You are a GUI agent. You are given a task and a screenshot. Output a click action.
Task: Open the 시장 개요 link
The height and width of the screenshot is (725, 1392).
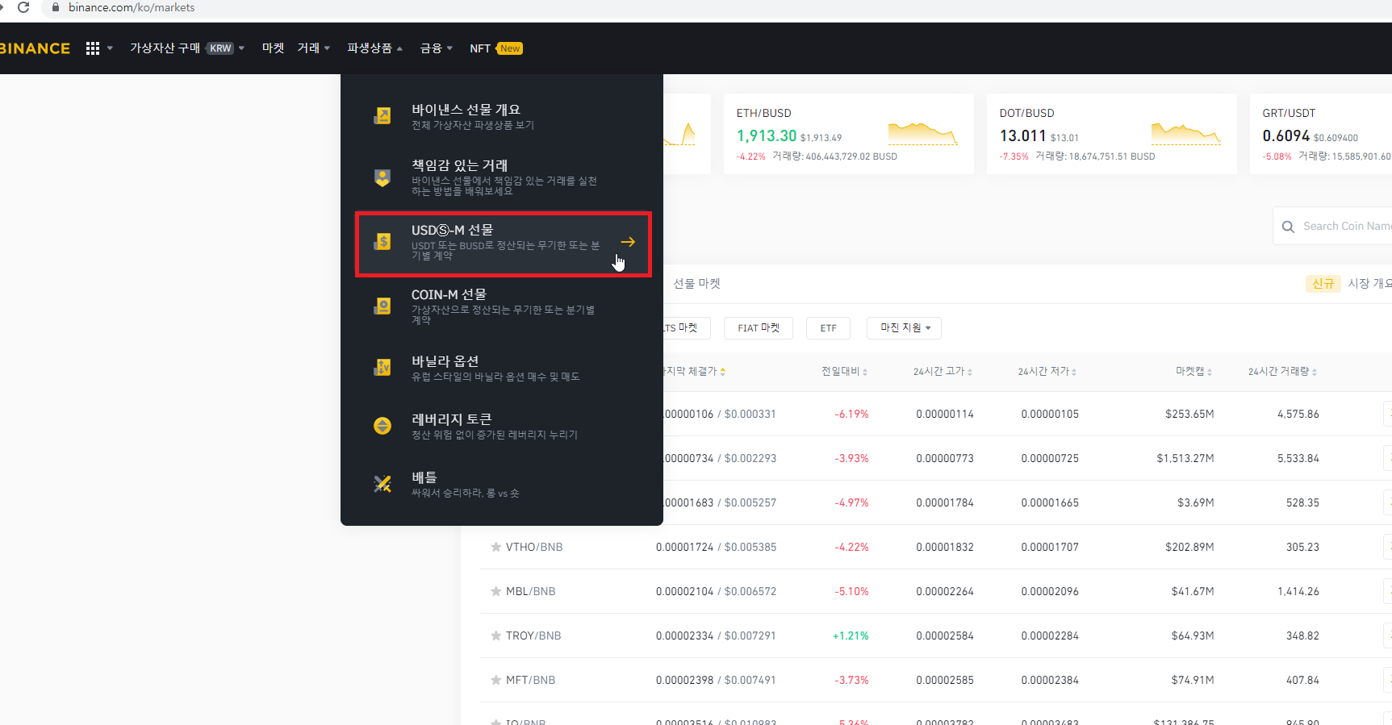point(1369,284)
